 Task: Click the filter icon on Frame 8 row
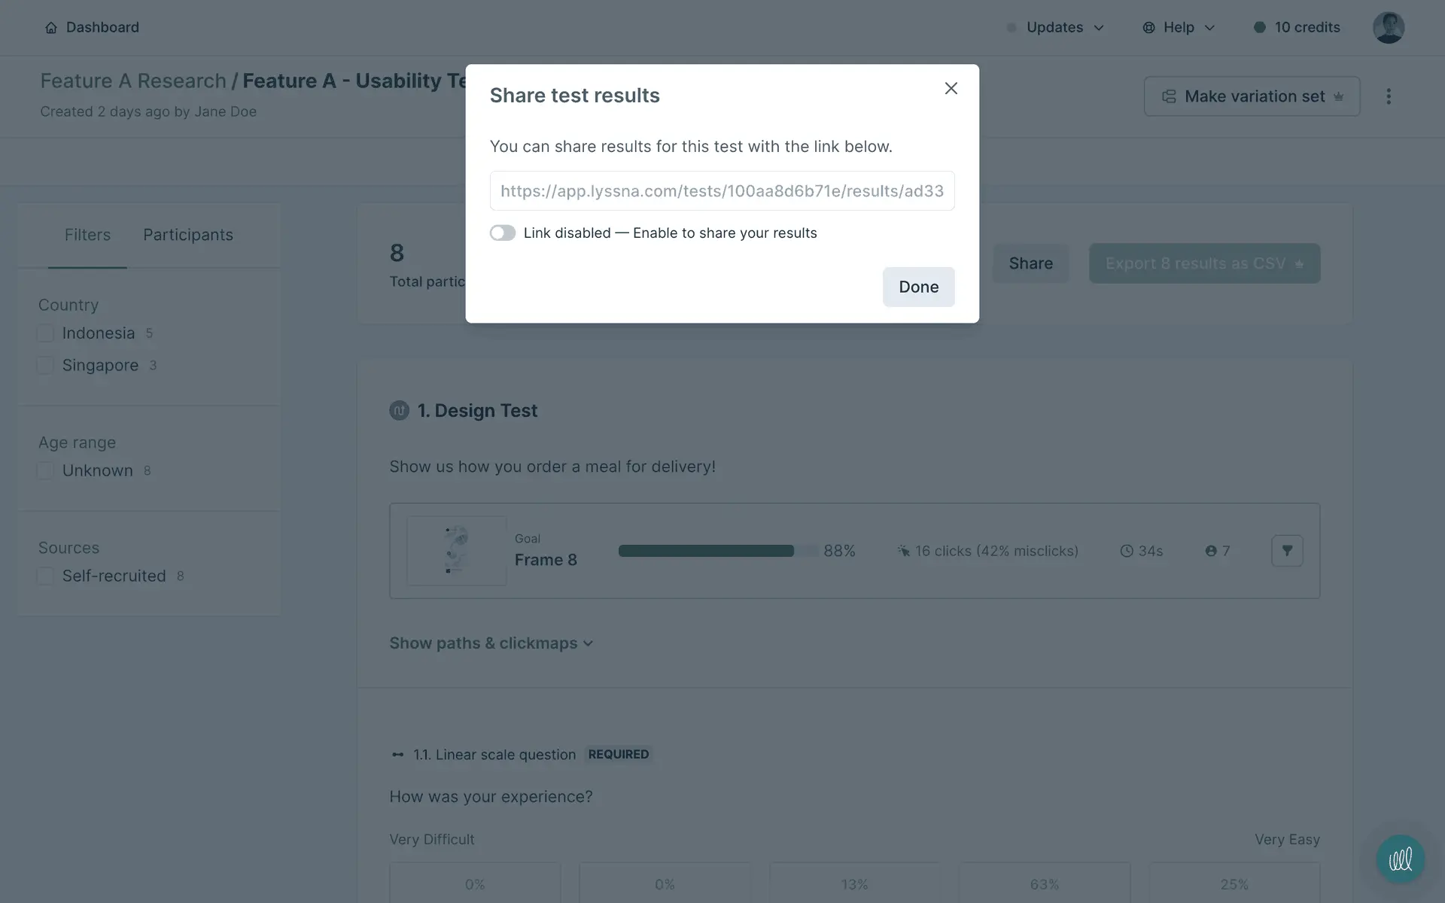(x=1286, y=551)
